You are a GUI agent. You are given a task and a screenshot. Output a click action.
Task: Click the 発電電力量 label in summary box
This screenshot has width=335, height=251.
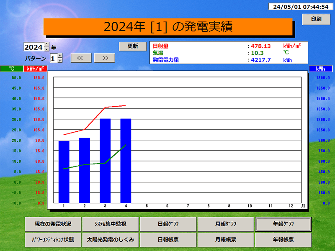click(166, 60)
